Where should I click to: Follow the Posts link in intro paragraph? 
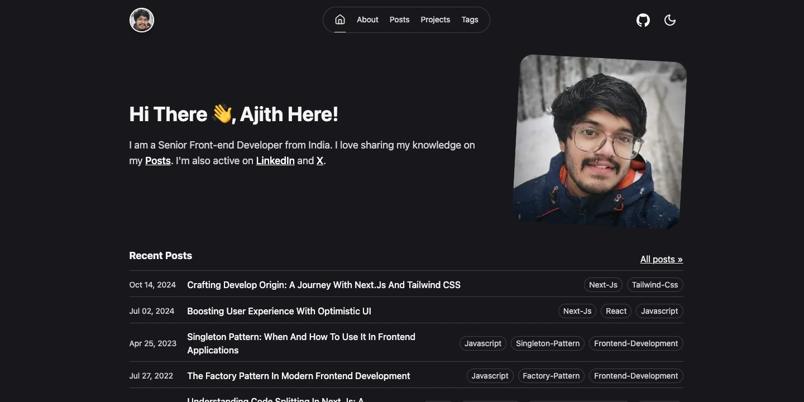point(158,161)
